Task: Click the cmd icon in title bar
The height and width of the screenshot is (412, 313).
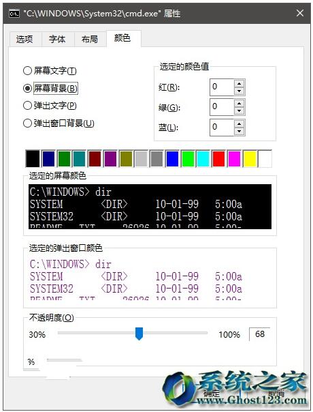Action: tap(14, 13)
